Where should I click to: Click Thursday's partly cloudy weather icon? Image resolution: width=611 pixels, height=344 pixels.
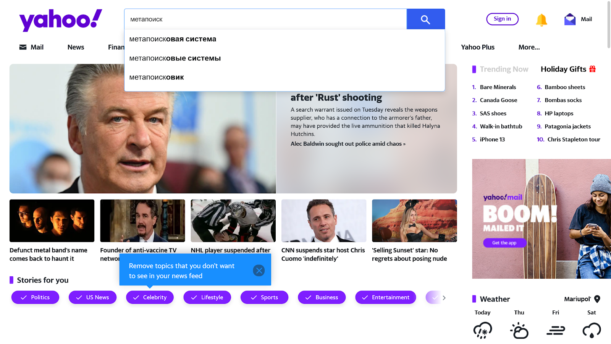click(x=519, y=330)
